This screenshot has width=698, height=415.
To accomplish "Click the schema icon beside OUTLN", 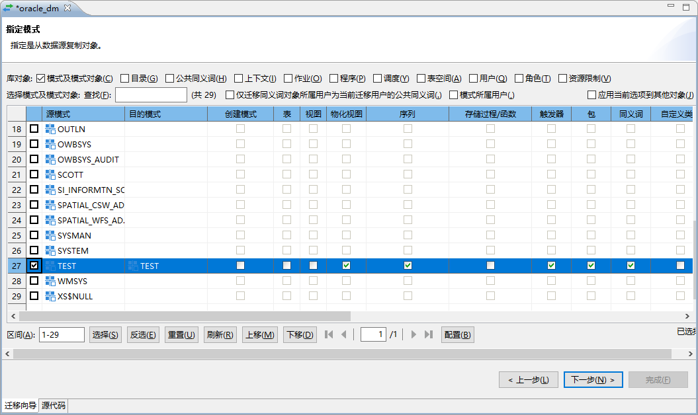I will pos(52,129).
